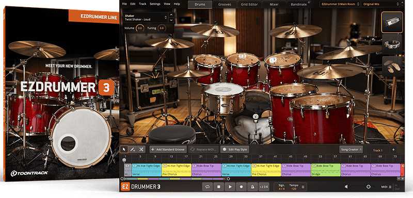The height and width of the screenshot is (198, 413).
Task: Click the time signature 4/4 value
Action: click(x=281, y=189)
